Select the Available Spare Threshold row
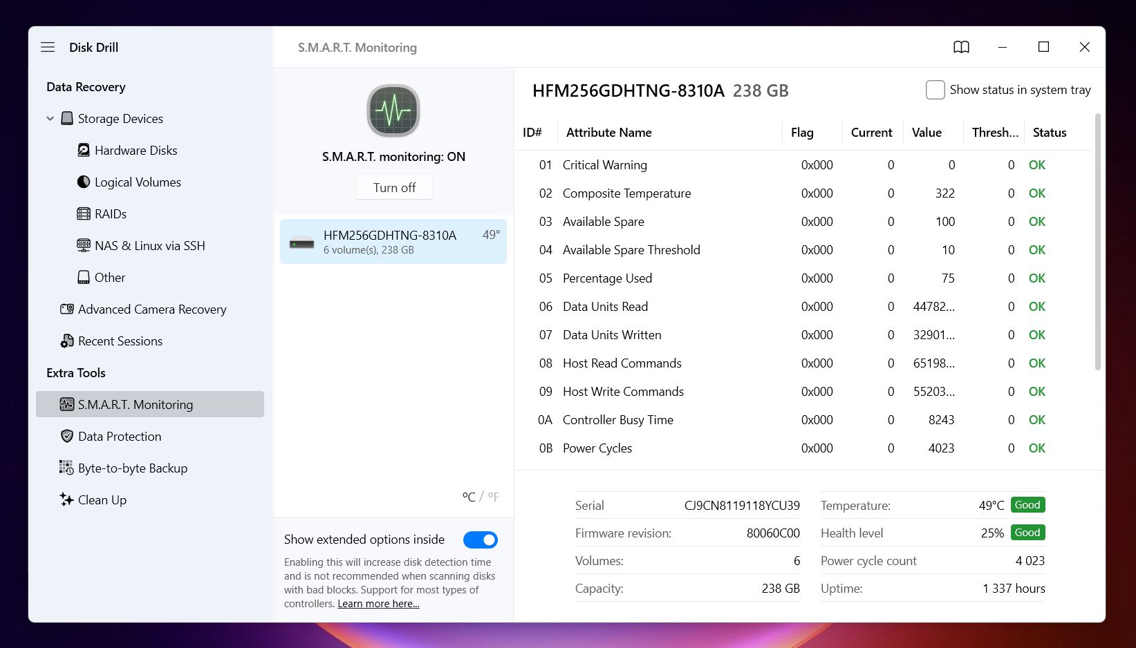The image size is (1136, 648). (x=803, y=250)
